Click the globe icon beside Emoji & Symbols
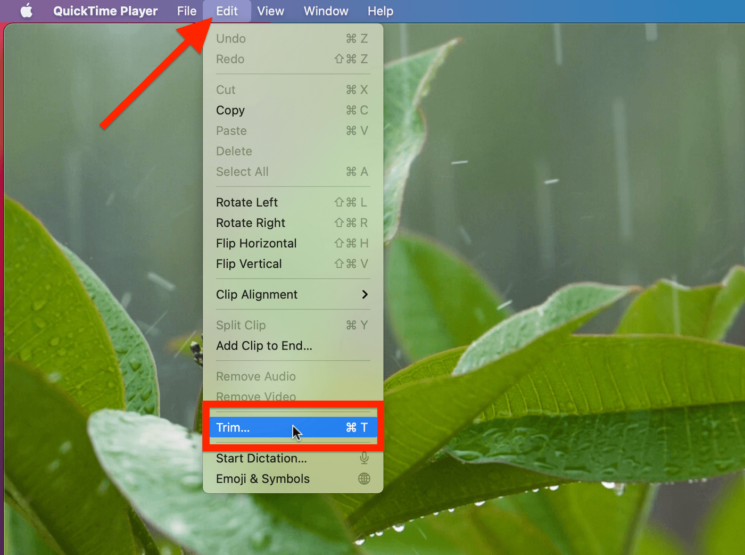Screen dimensions: 745x555 (x=363, y=478)
